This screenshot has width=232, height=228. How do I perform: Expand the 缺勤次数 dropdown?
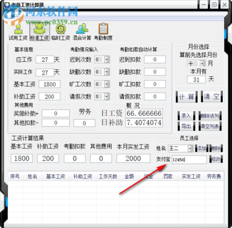(107, 72)
